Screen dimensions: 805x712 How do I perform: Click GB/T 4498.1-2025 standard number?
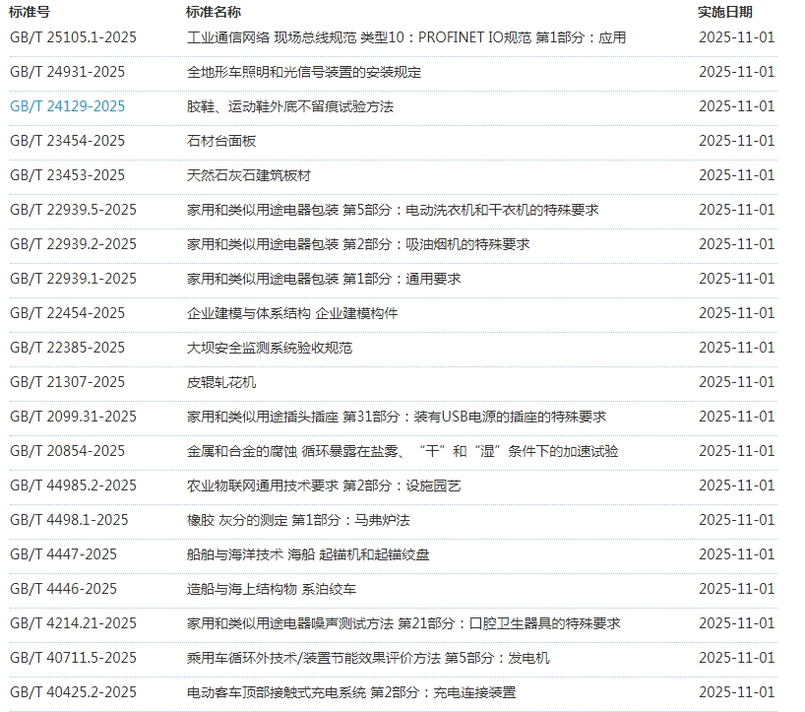[69, 520]
